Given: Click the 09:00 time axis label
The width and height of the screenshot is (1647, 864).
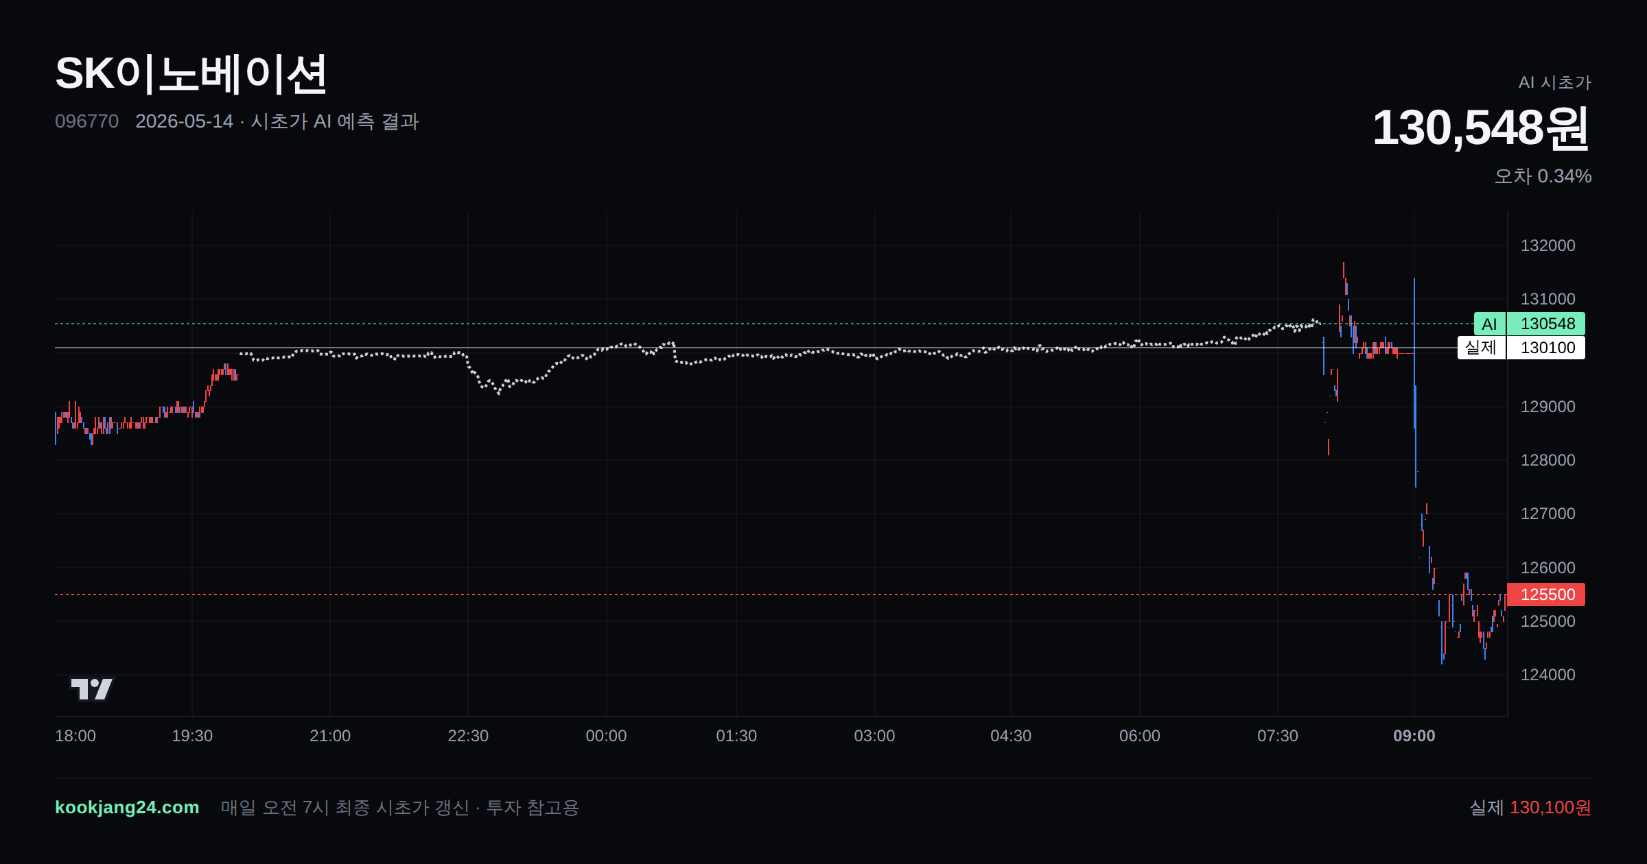Looking at the screenshot, I should (x=1414, y=736).
